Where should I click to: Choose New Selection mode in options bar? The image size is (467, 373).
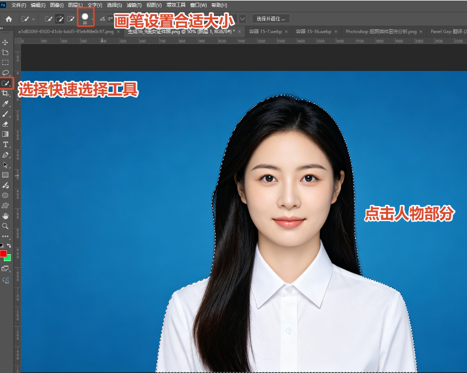click(48, 19)
